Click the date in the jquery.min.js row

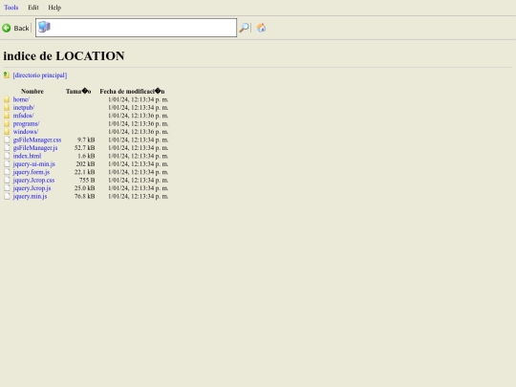[x=139, y=196]
